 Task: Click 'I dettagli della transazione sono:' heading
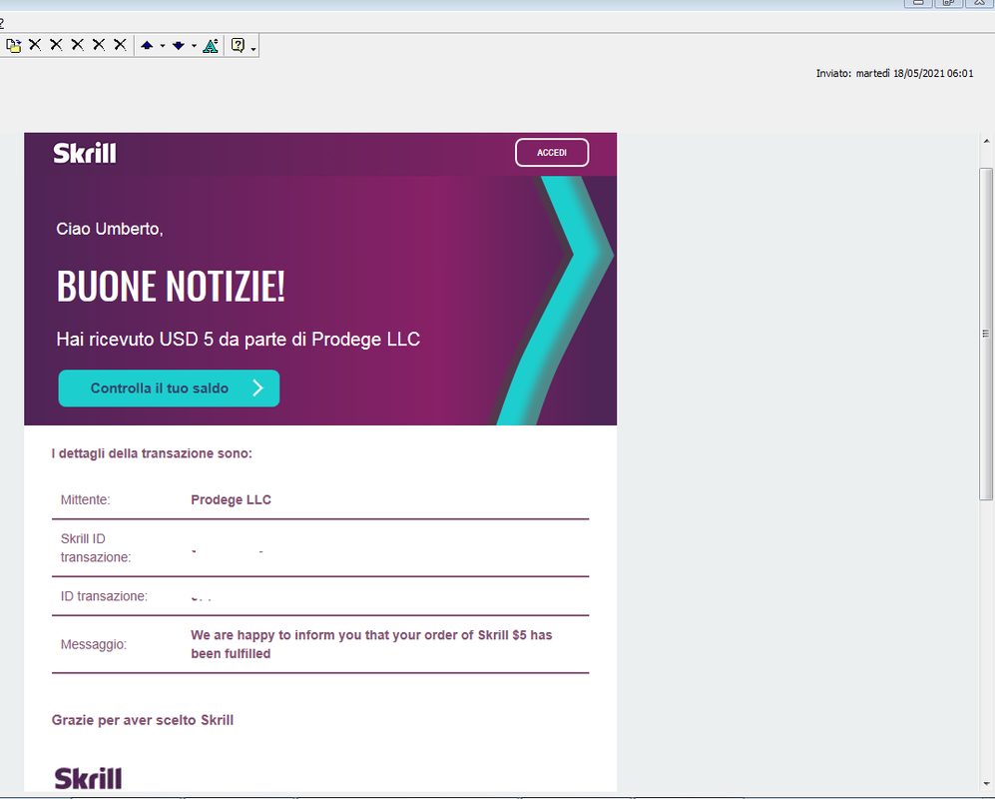pyautogui.click(x=152, y=453)
